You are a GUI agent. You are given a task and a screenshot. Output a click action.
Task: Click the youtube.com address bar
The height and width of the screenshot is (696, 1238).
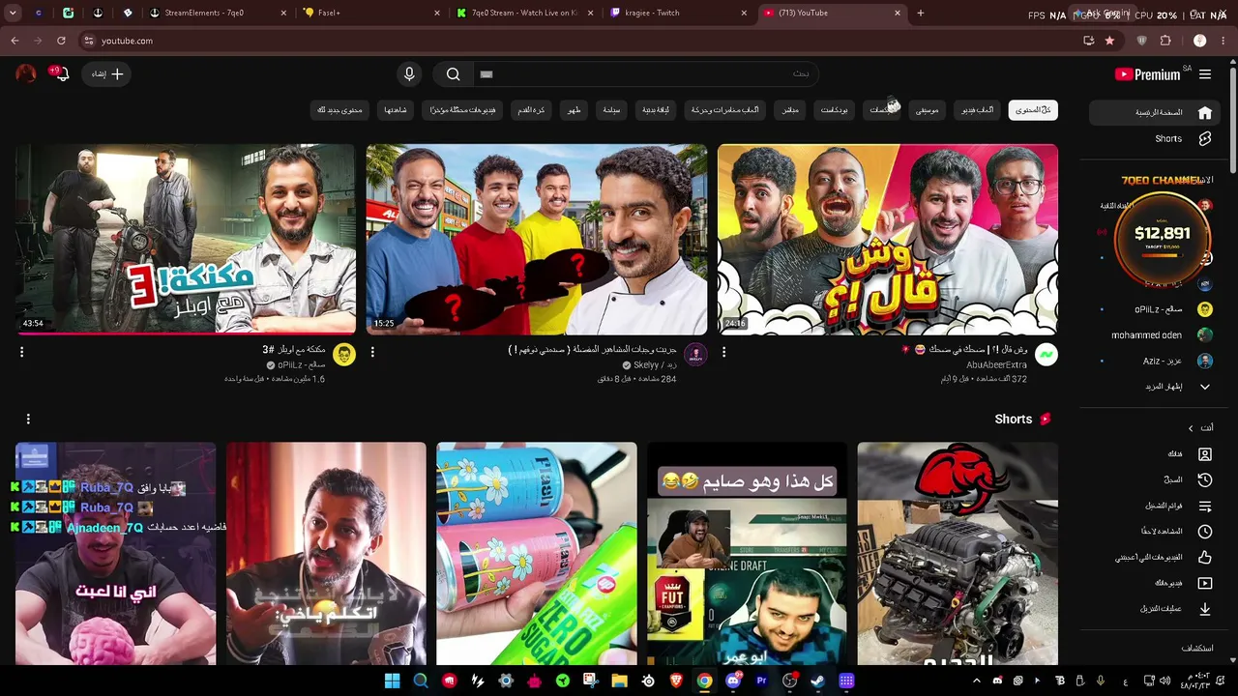pyautogui.click(x=580, y=41)
